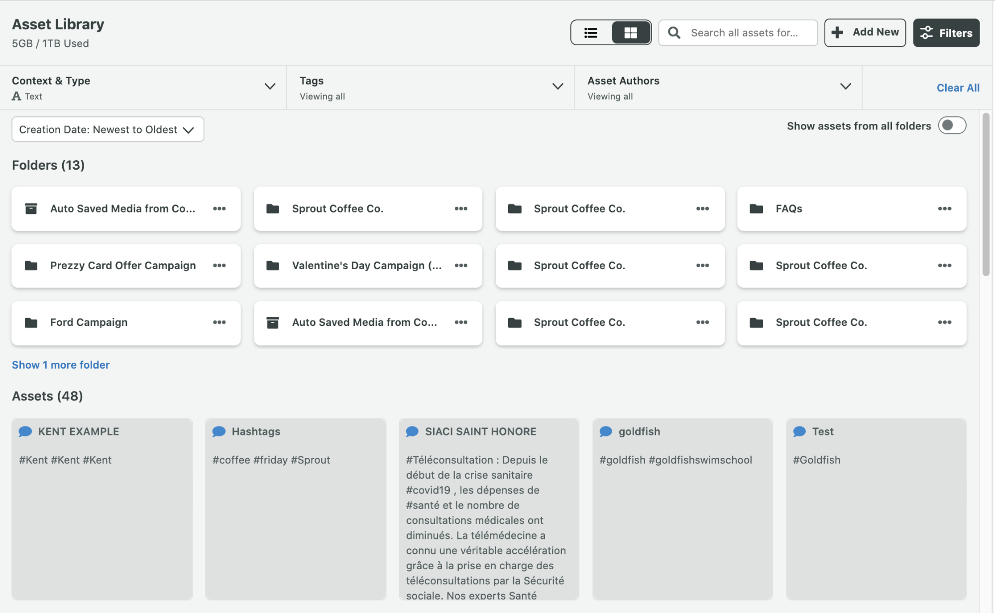
Task: Open options for Ford Campaign folder
Action: (219, 322)
